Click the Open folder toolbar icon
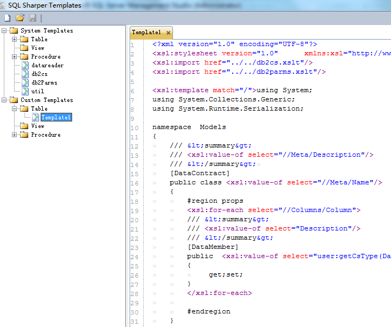 pyautogui.click(x=20, y=18)
